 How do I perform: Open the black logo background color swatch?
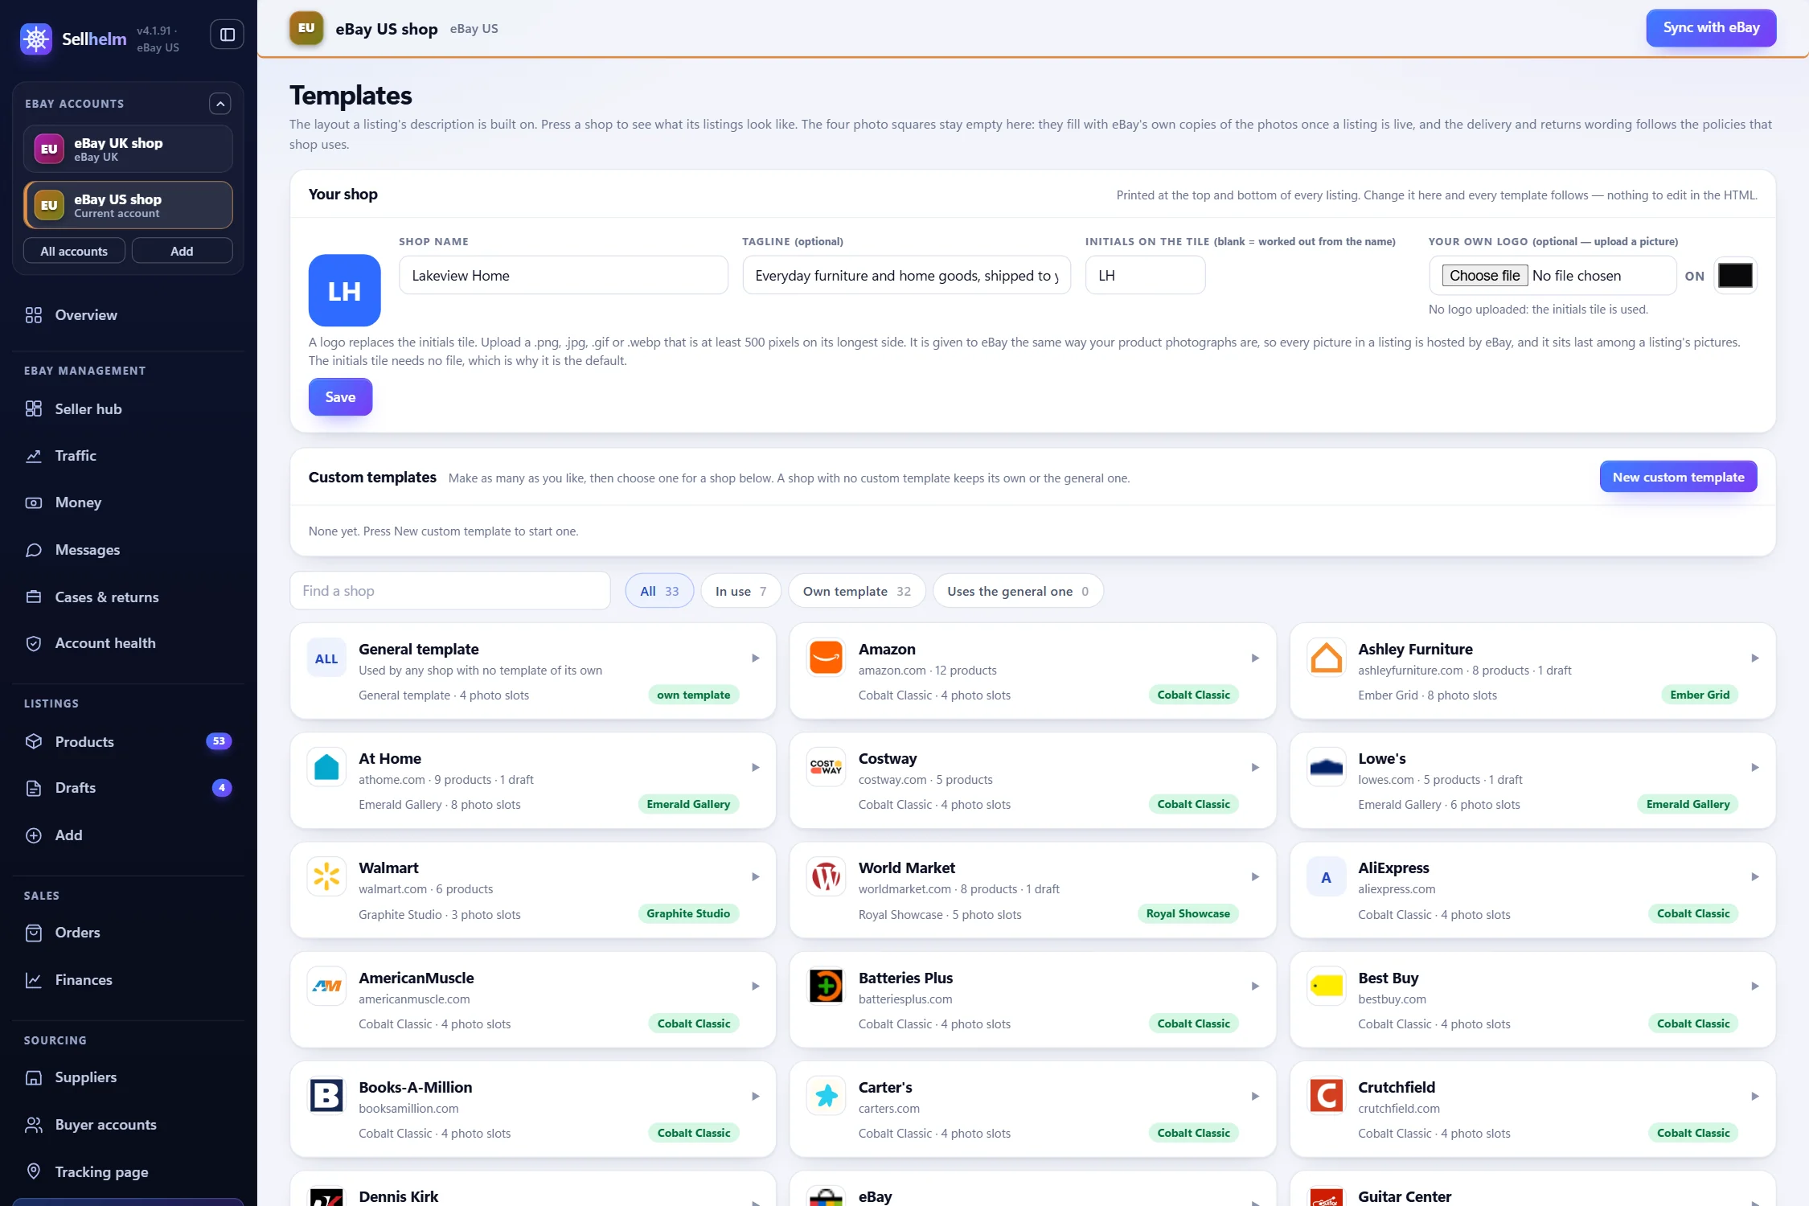[1735, 276]
